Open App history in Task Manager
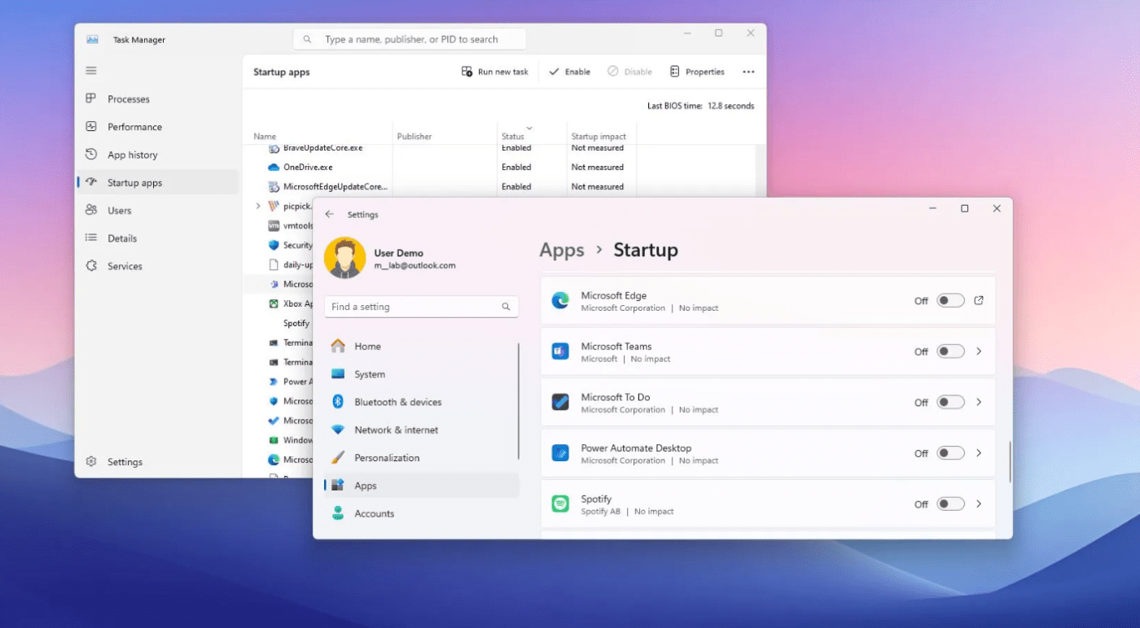The image size is (1140, 628). tap(157, 155)
